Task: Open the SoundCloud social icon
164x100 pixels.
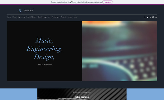Action: [156, 17]
